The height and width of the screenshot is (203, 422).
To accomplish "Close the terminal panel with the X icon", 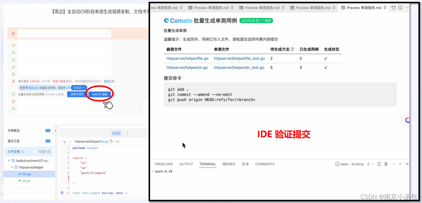I will coord(407,164).
